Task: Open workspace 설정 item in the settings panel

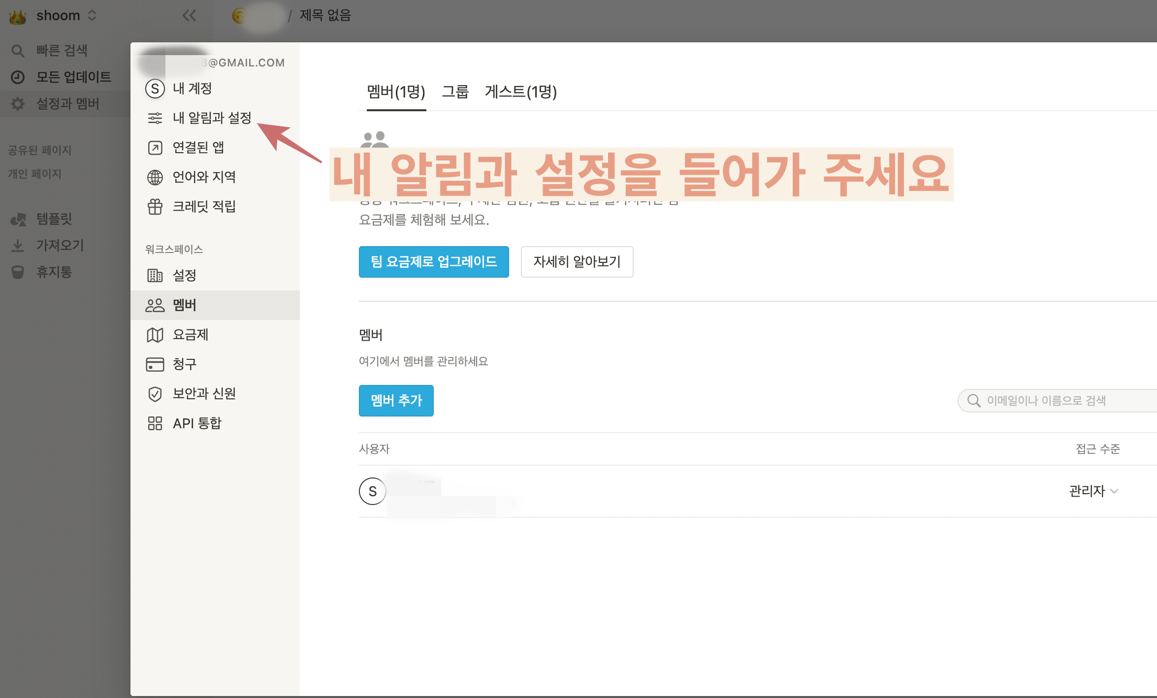Action: 215,276
